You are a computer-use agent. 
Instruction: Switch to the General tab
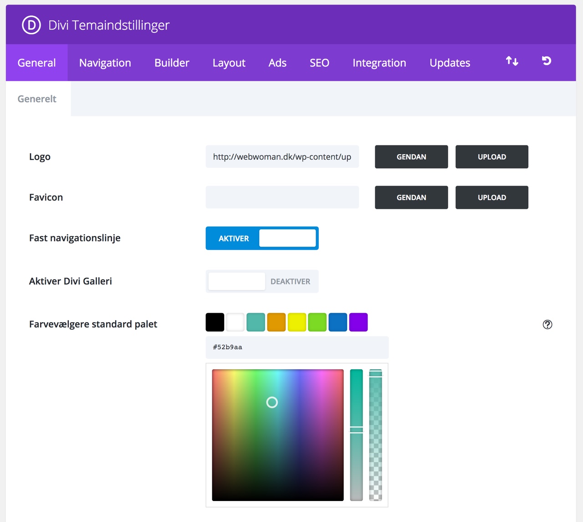(37, 63)
